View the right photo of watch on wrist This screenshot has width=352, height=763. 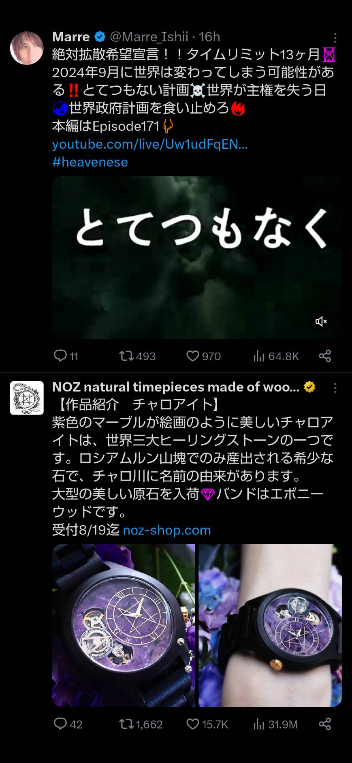[270, 625]
